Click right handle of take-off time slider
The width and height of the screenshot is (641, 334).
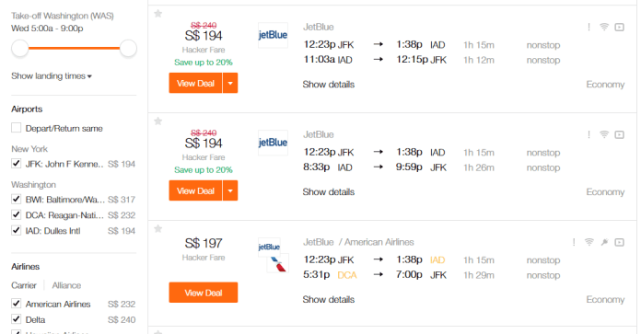click(128, 48)
